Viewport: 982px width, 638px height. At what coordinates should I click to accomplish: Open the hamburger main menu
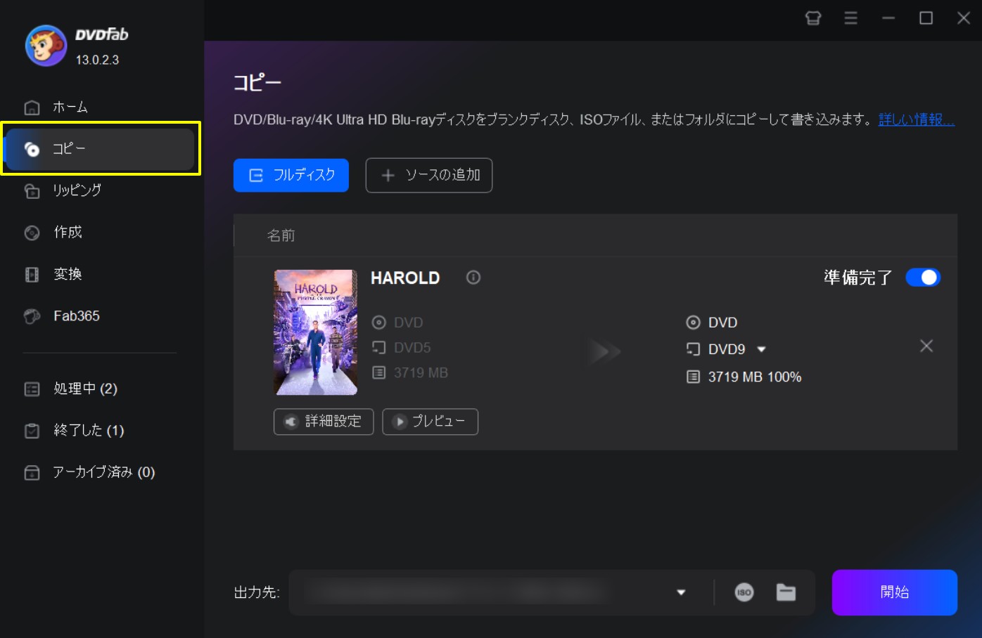(851, 18)
